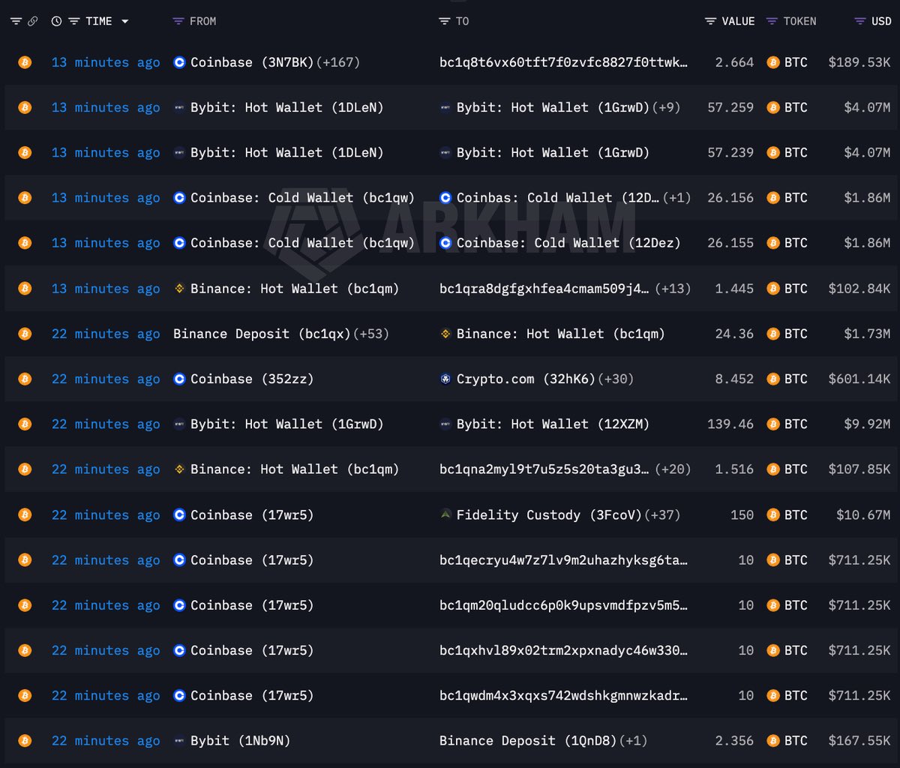The image size is (900, 768).
Task: Click Coinbase logo beside Coinbase (352zz)
Action: tap(179, 379)
